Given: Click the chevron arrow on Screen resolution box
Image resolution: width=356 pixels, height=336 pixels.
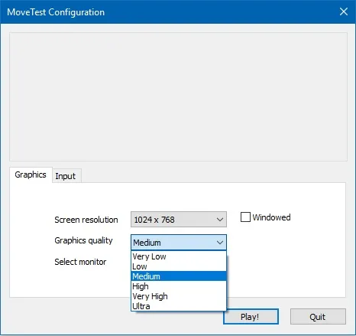Looking at the screenshot, I should [220, 220].
